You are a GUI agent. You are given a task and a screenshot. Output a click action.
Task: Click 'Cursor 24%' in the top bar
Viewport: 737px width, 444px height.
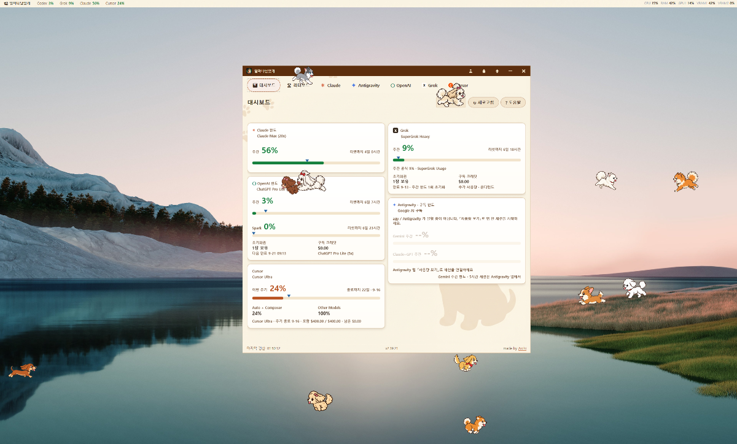point(115,3)
